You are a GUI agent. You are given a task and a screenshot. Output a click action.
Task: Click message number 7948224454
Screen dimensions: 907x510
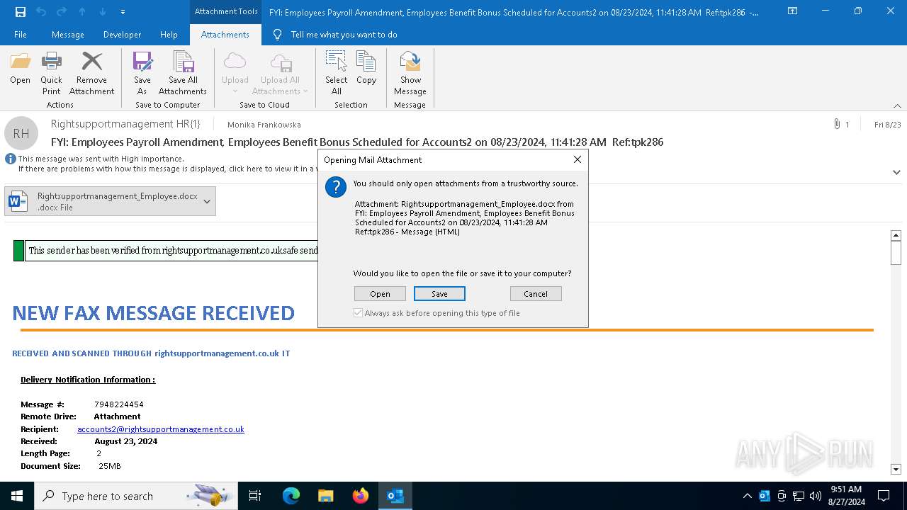tap(119, 404)
